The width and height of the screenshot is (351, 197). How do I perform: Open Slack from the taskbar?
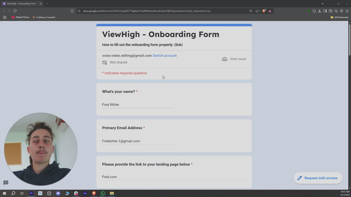pos(76,193)
